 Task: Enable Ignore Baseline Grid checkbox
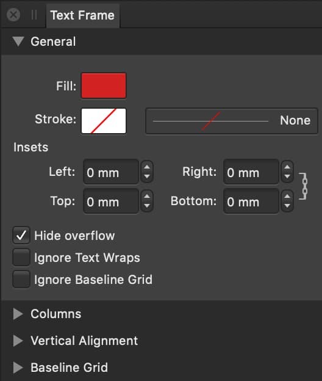click(x=21, y=279)
